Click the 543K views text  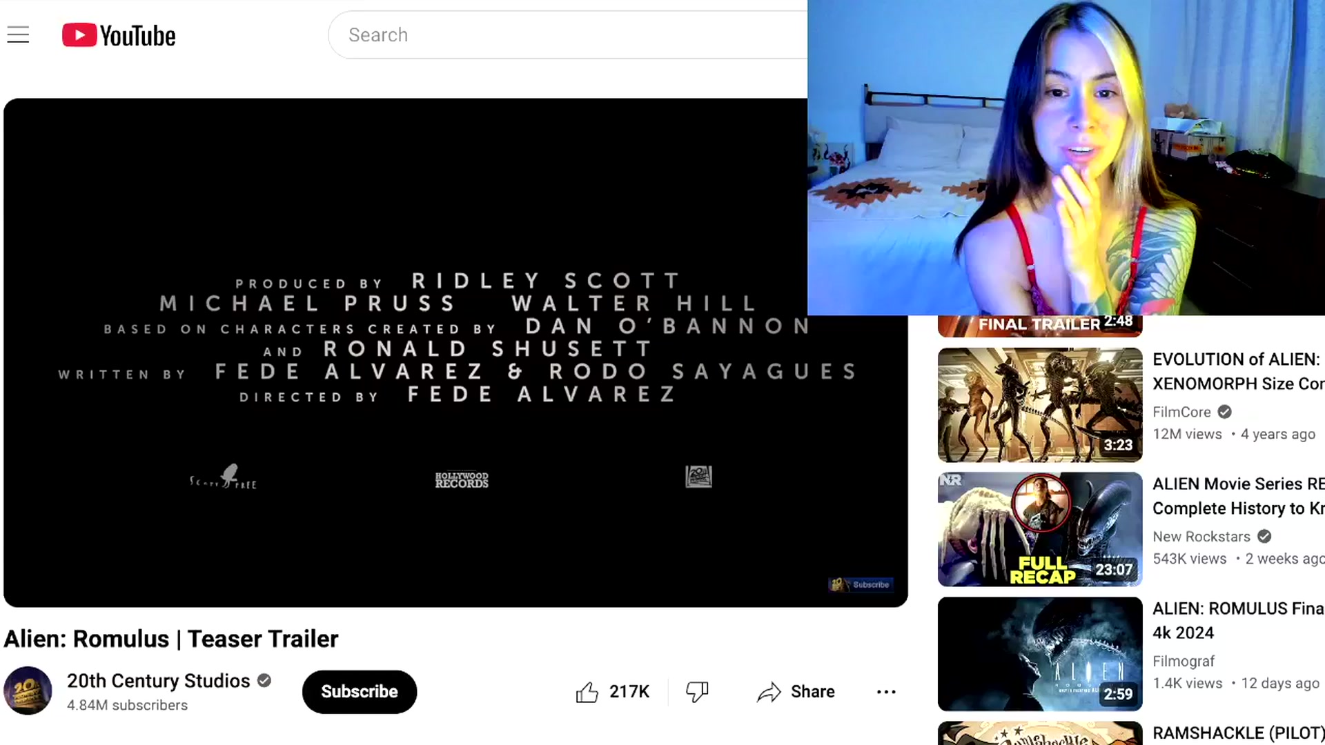[x=1189, y=559]
